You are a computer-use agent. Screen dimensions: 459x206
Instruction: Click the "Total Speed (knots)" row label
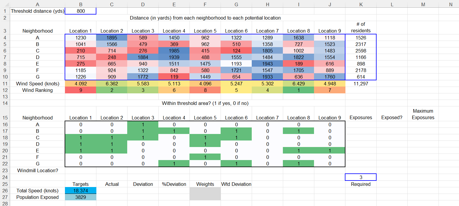[38, 191]
